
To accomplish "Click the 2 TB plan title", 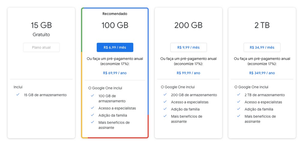I will 262,25.
